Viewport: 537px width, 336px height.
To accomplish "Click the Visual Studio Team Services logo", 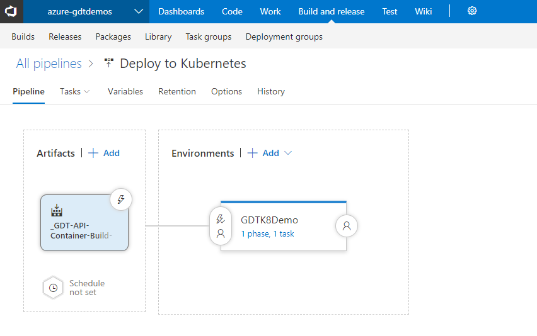I will (11, 11).
